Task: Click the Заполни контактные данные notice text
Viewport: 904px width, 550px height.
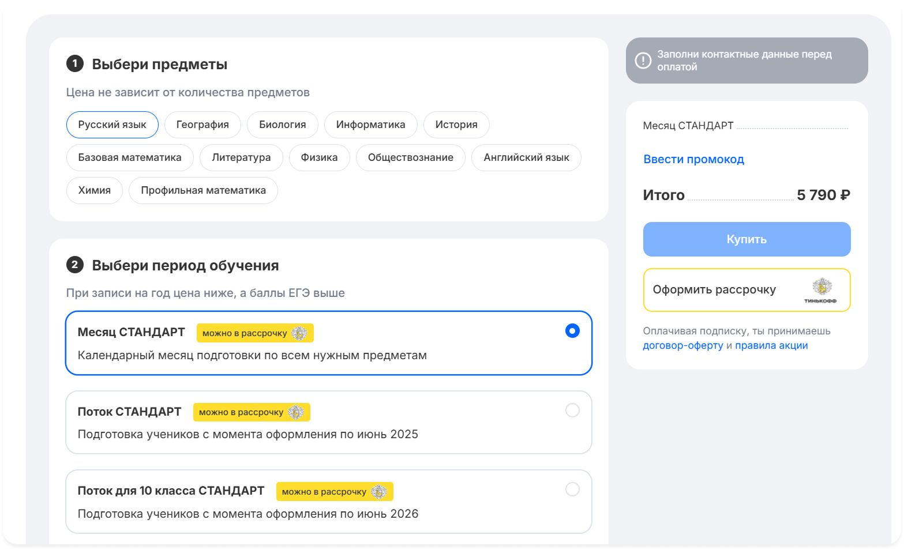Action: [744, 61]
